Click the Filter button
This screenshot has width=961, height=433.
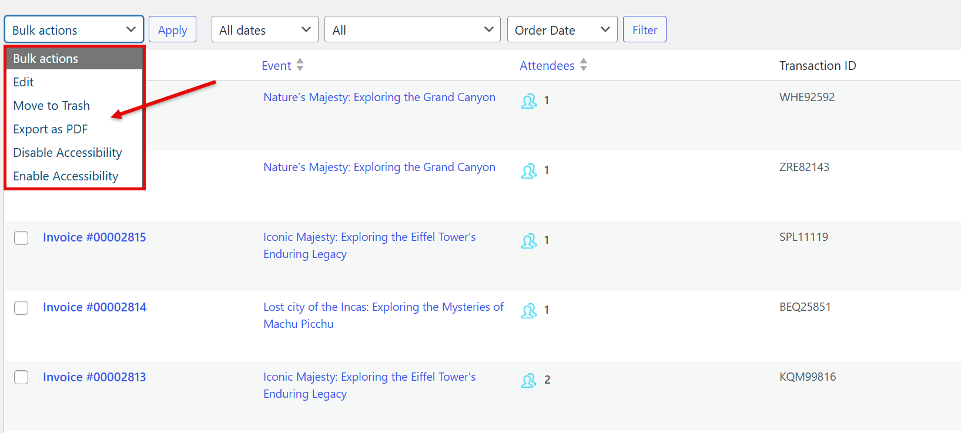click(644, 30)
